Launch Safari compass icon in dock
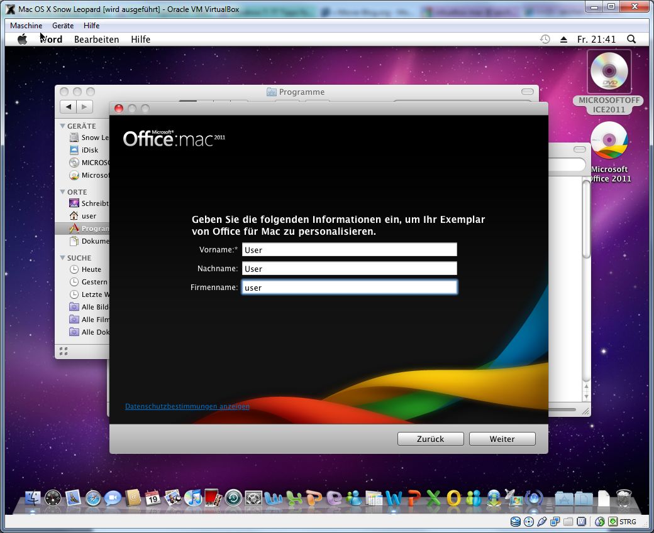Image resolution: width=654 pixels, height=533 pixels. (x=93, y=498)
